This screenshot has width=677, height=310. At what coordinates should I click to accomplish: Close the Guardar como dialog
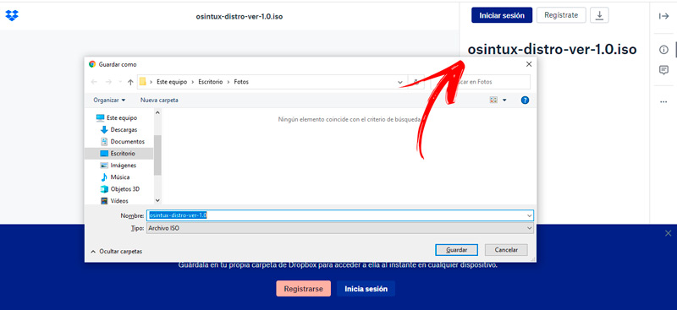pyautogui.click(x=529, y=64)
